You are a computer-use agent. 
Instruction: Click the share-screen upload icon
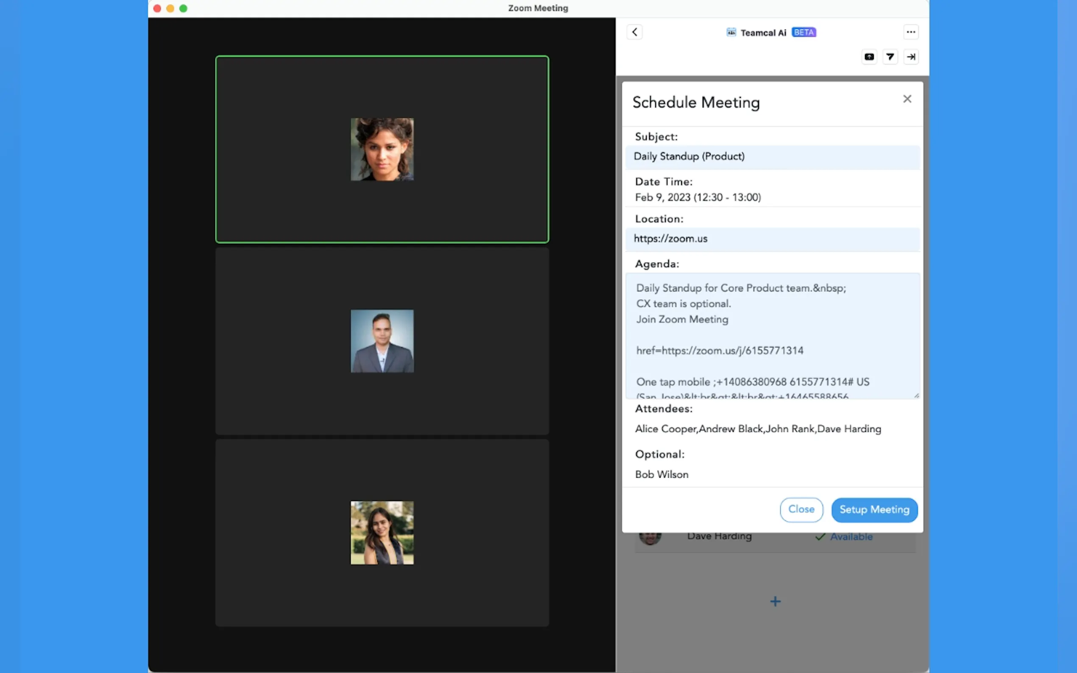coord(869,57)
